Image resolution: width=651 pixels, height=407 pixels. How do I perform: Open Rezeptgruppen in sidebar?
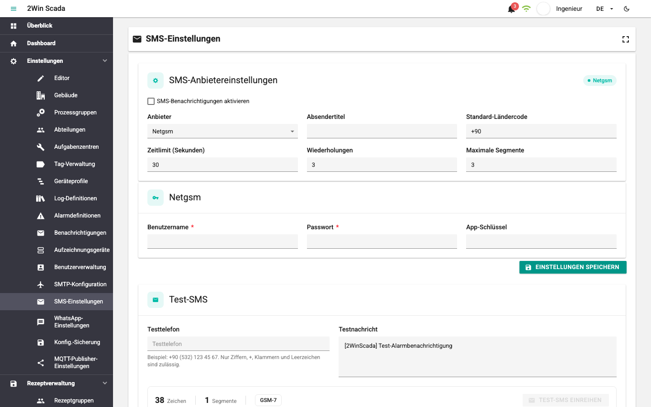coord(57,400)
